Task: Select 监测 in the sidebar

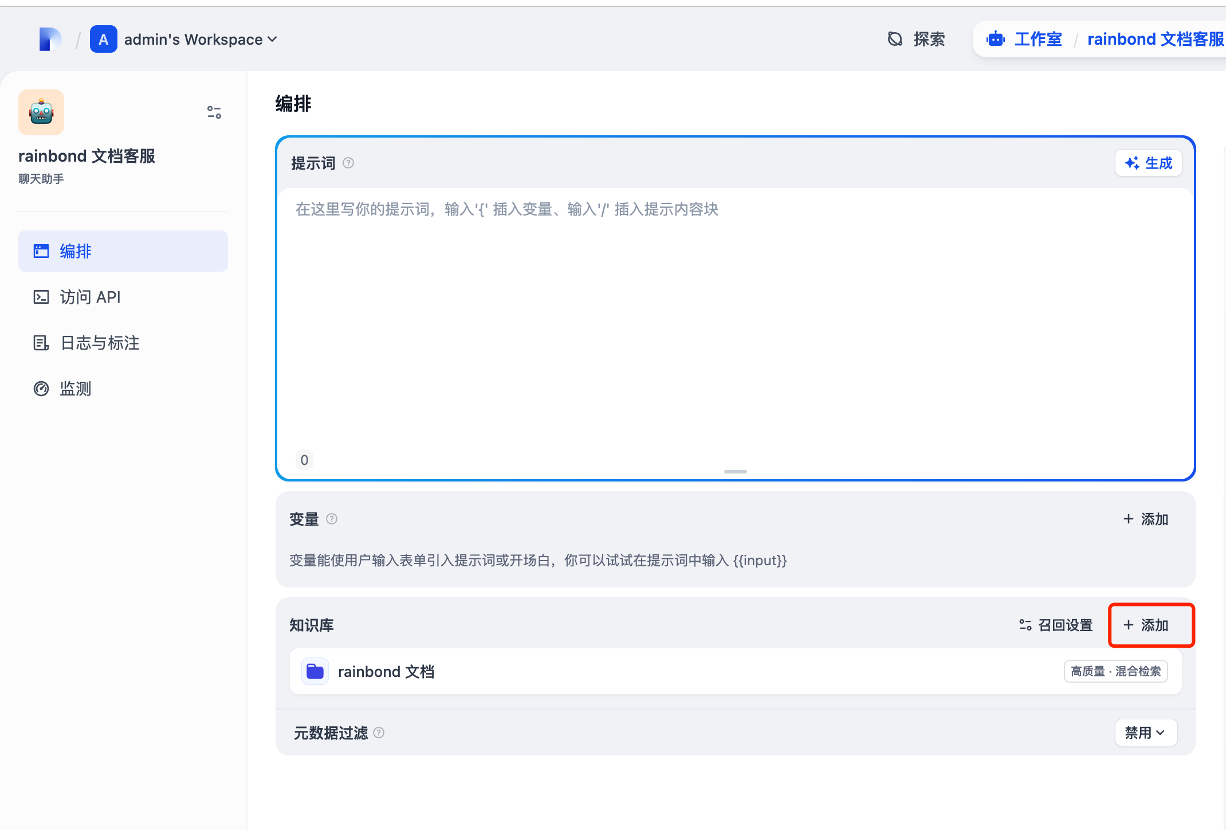Action: coord(75,389)
